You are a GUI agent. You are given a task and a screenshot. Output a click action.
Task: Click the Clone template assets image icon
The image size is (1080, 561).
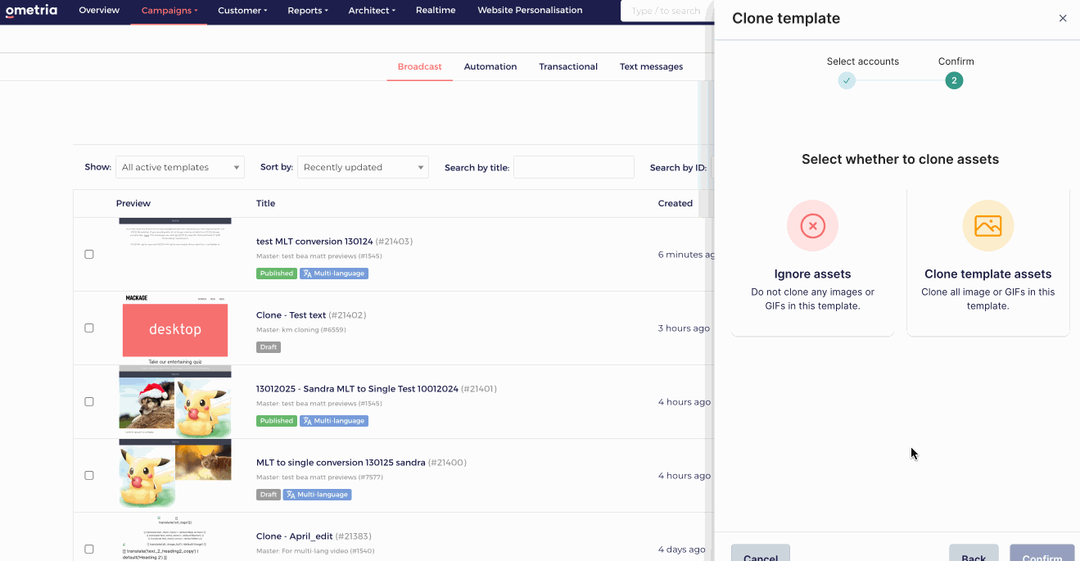(987, 225)
